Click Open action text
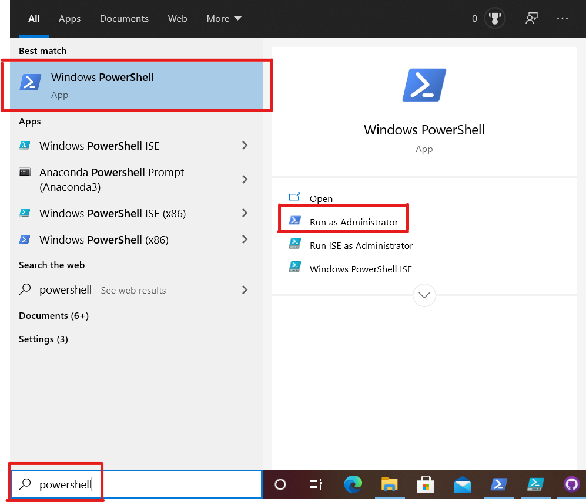 (x=321, y=198)
